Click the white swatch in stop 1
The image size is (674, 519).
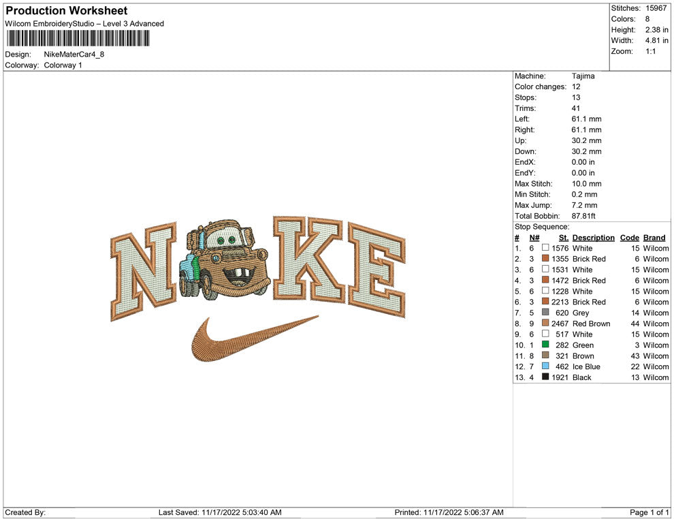545,248
